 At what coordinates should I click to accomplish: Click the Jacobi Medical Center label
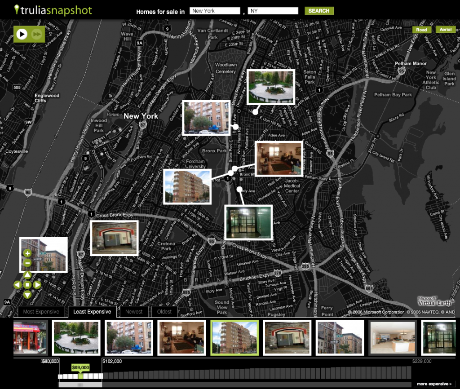point(292,186)
